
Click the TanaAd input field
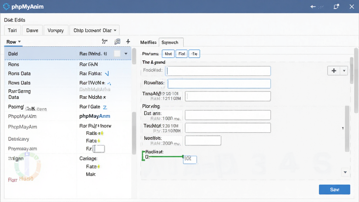coord(228,96)
